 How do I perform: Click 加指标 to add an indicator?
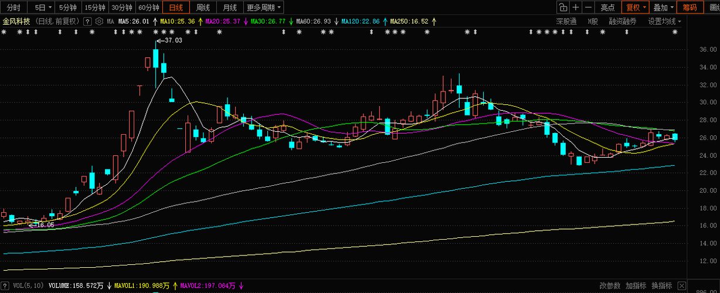click(x=636, y=286)
